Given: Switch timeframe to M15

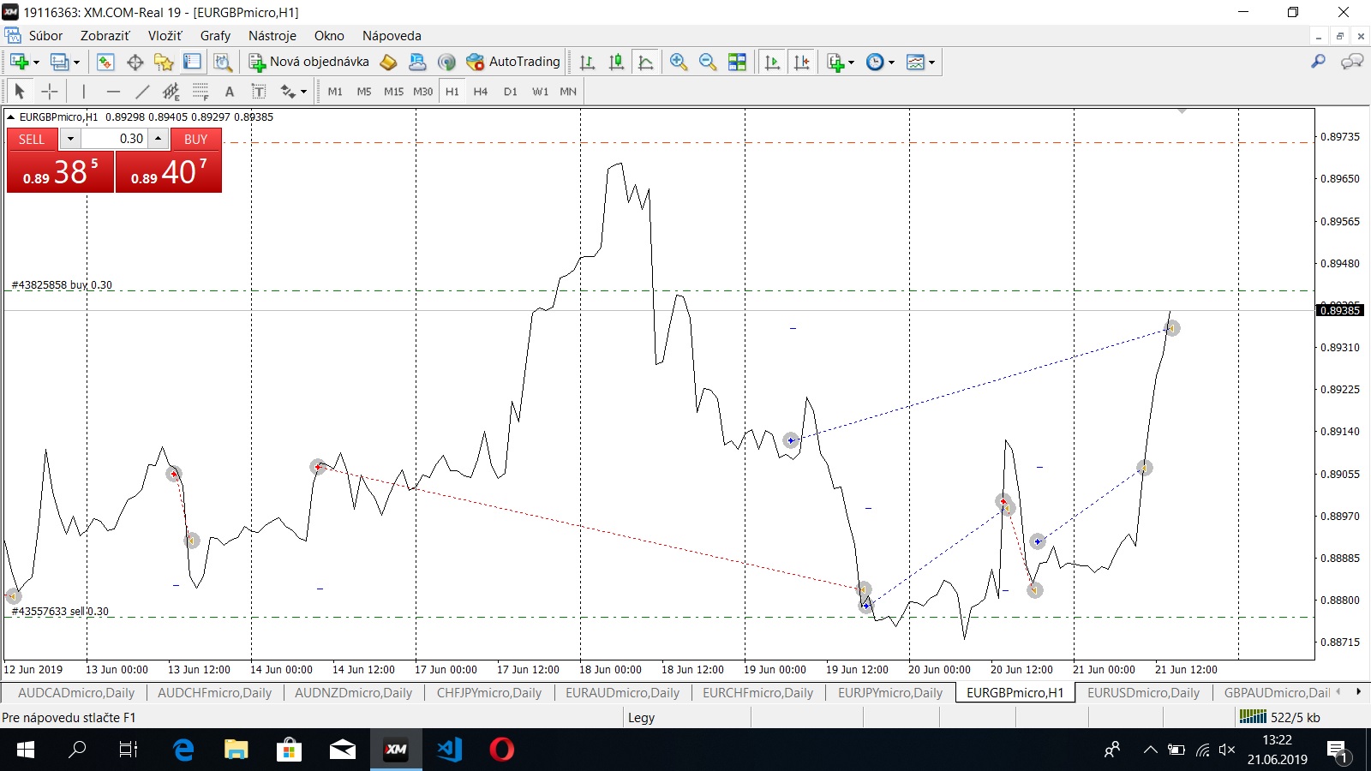Looking at the screenshot, I should (x=393, y=91).
